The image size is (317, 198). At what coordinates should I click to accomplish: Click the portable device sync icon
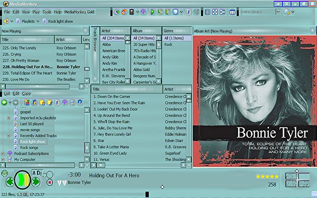(x=132, y=12)
